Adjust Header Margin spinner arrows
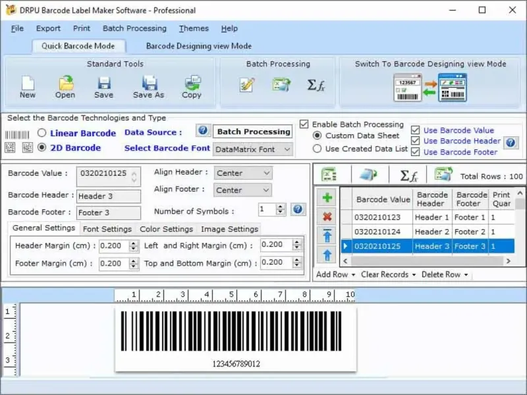This screenshot has height=395, width=527. [x=134, y=246]
